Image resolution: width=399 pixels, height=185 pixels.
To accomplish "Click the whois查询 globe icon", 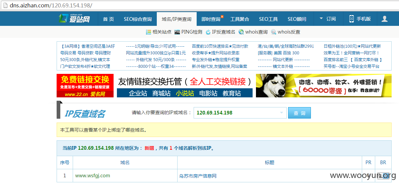I will (241, 32).
